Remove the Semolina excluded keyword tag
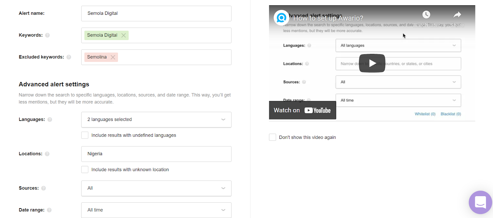 pos(113,57)
